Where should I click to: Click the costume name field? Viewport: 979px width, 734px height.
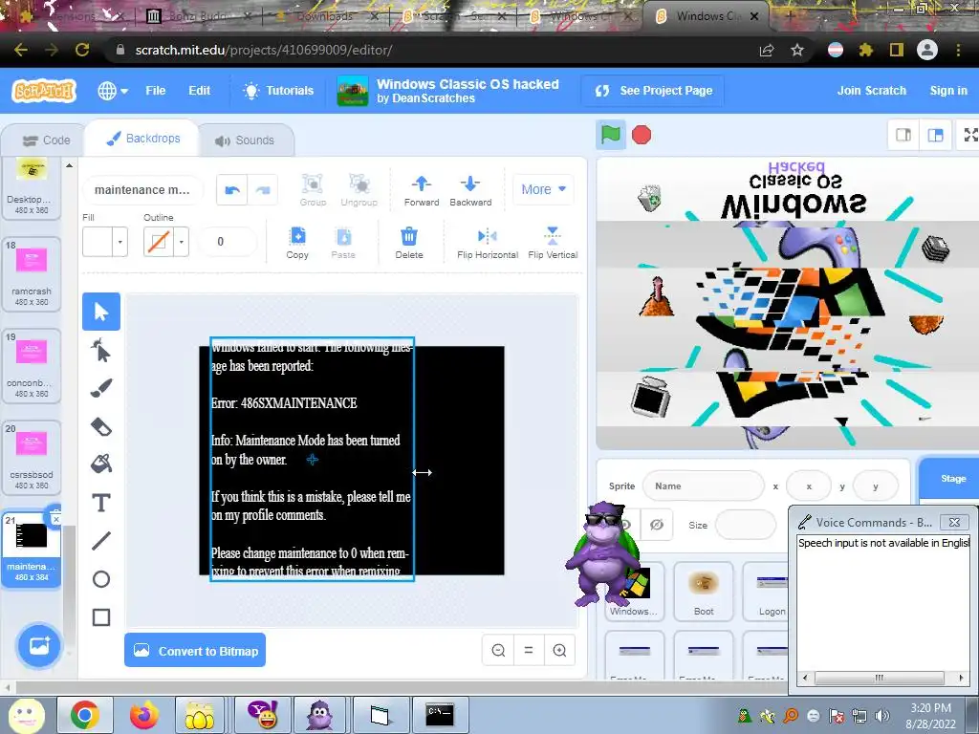coord(143,190)
